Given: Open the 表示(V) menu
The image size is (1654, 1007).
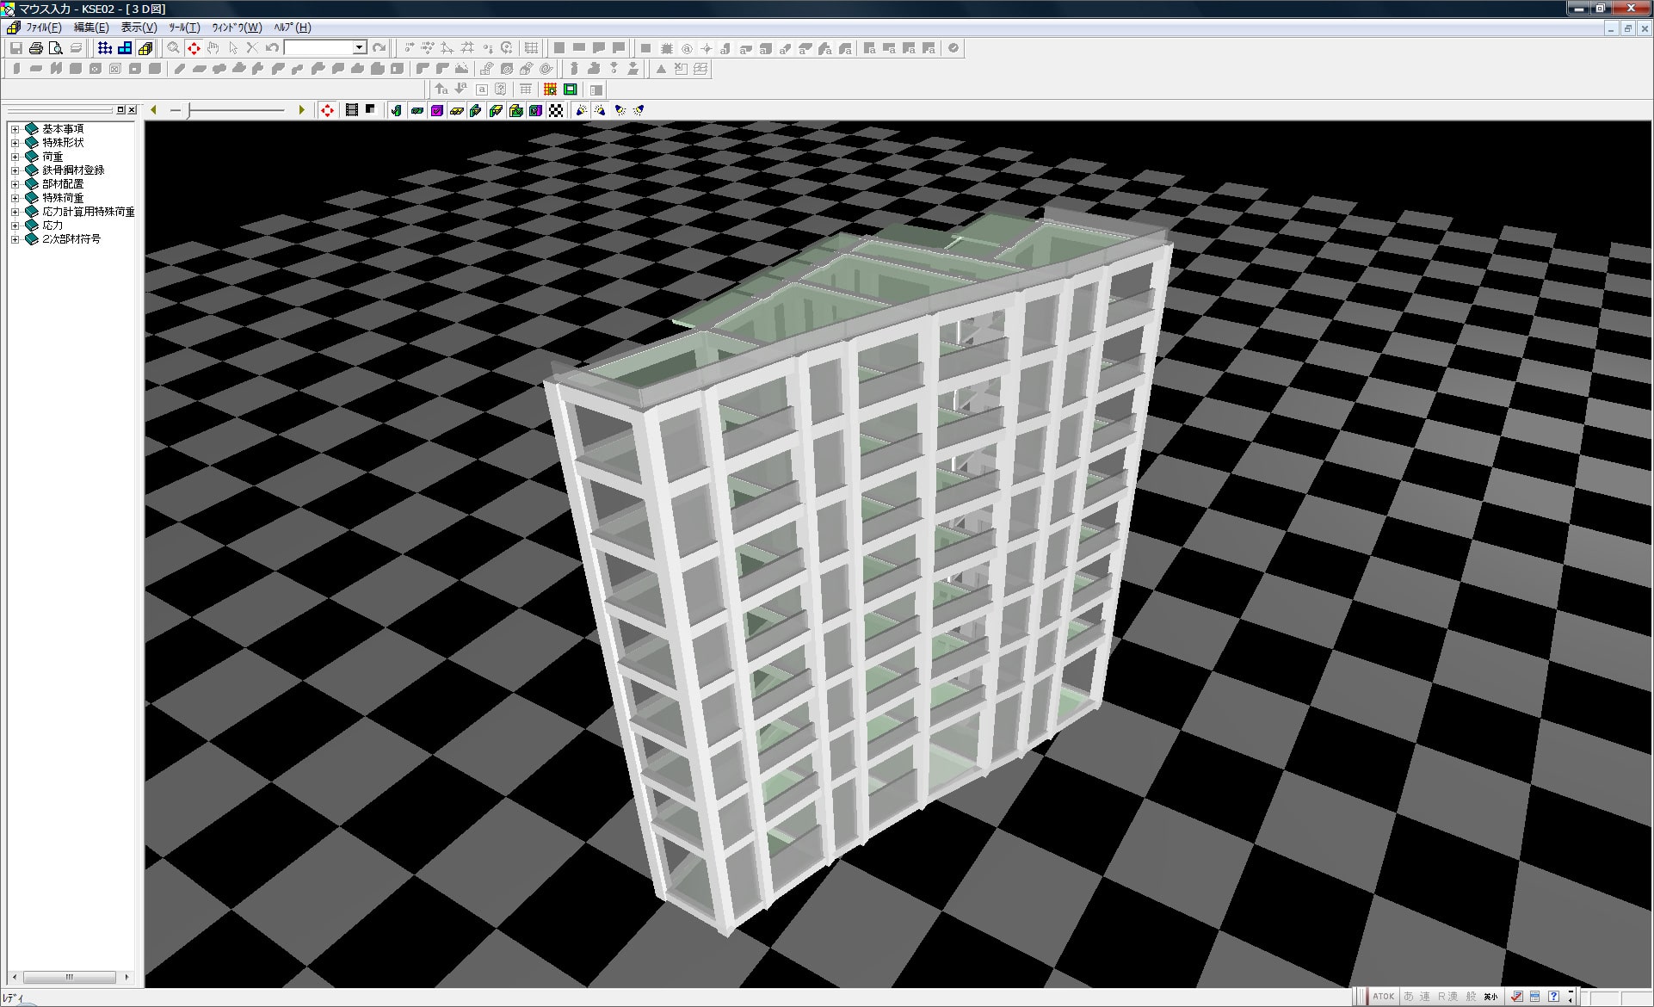Looking at the screenshot, I should (139, 28).
